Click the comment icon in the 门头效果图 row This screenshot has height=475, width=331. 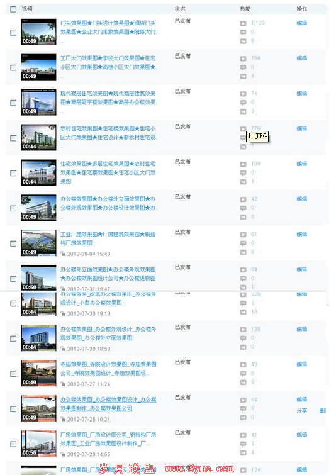pos(243,32)
